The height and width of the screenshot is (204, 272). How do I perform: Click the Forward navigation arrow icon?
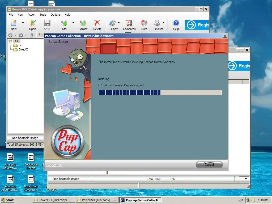click(21, 35)
